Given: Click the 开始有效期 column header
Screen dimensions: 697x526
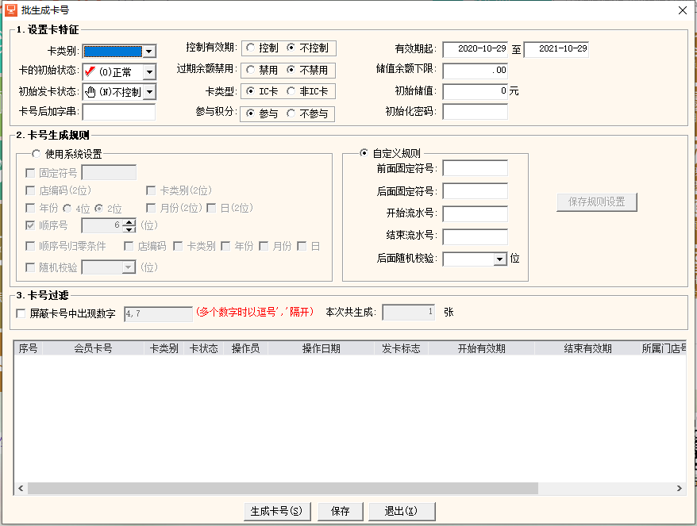Looking at the screenshot, I should tap(481, 348).
